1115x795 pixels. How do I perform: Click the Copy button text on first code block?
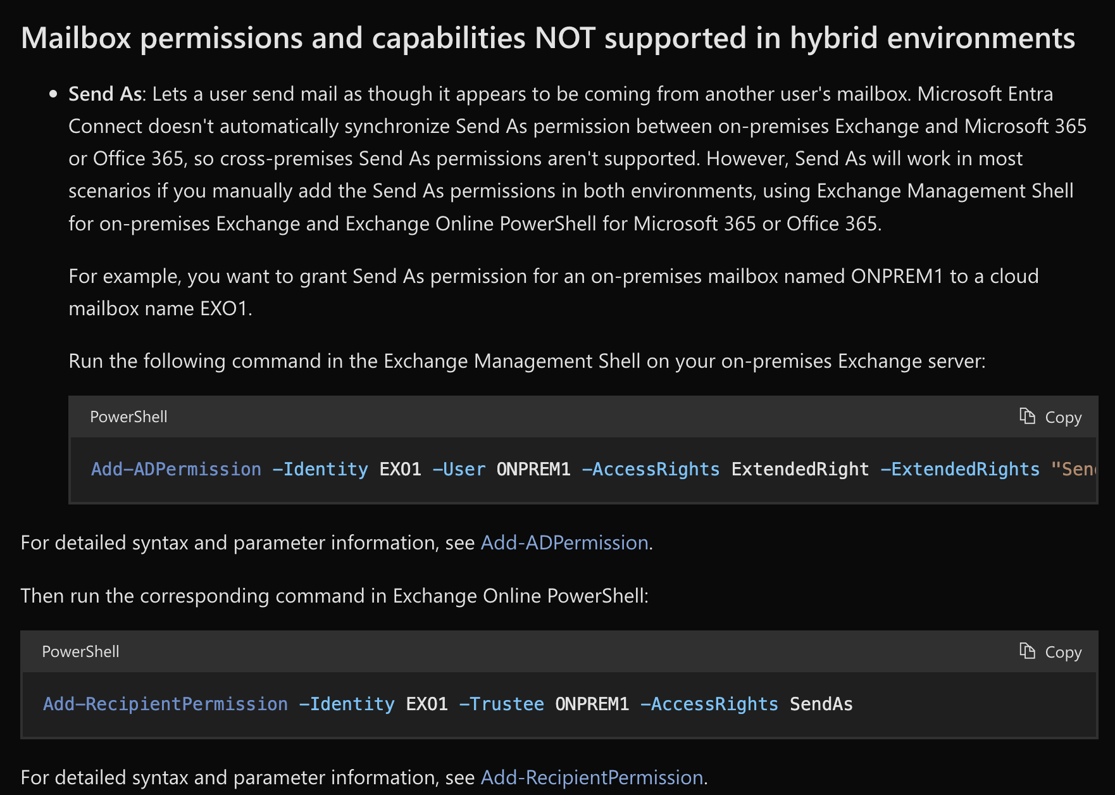(1062, 416)
